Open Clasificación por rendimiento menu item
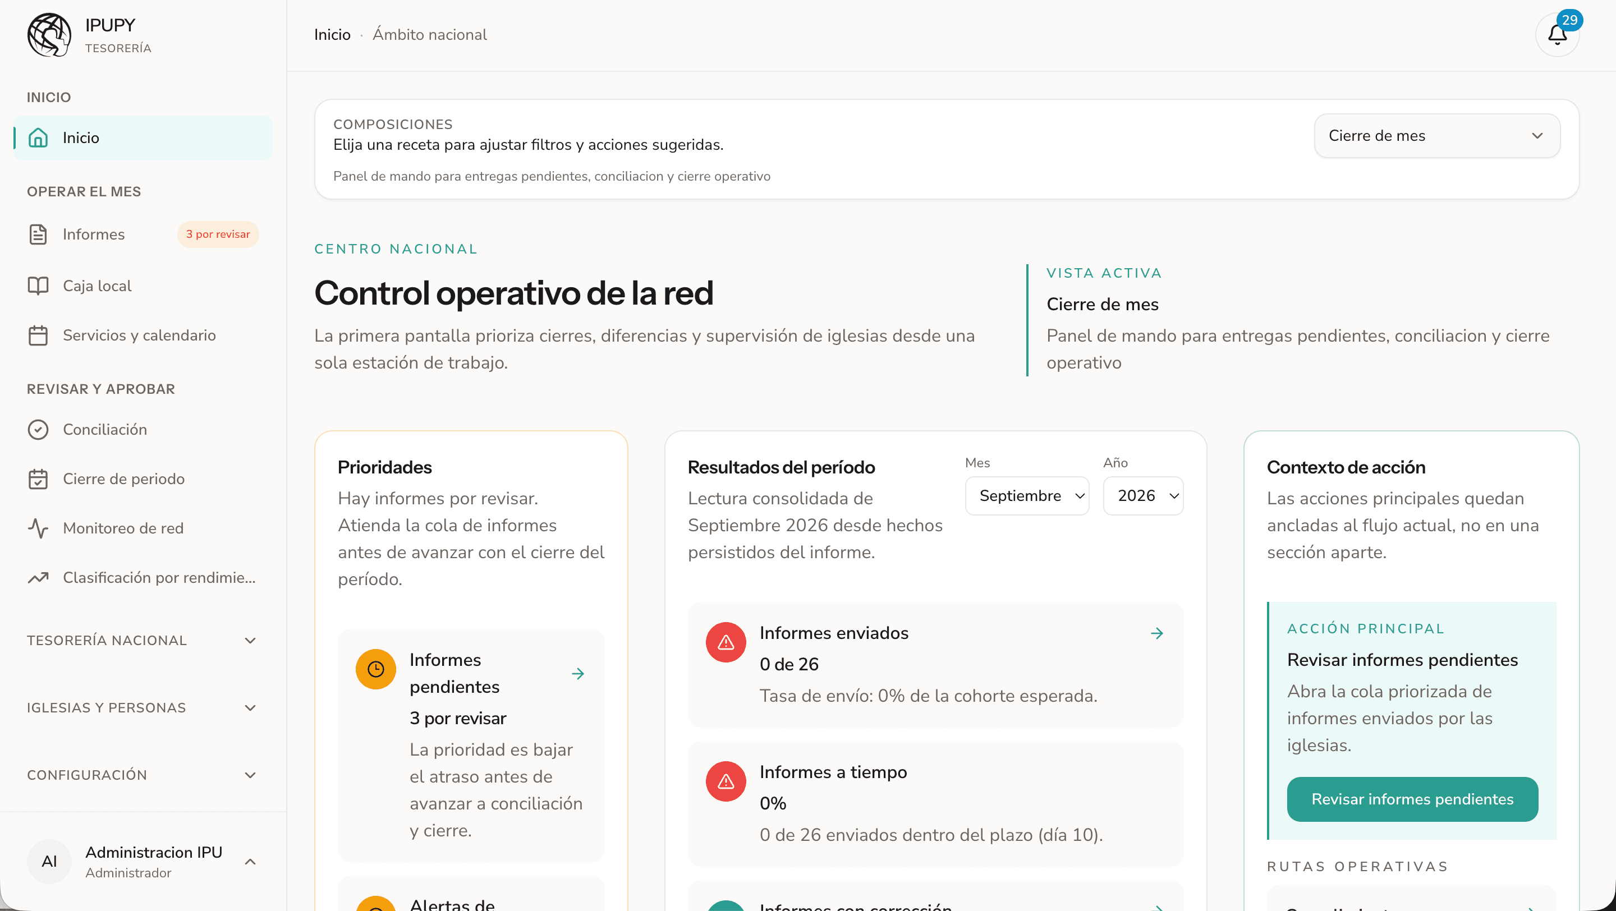This screenshot has height=911, width=1616. click(143, 577)
